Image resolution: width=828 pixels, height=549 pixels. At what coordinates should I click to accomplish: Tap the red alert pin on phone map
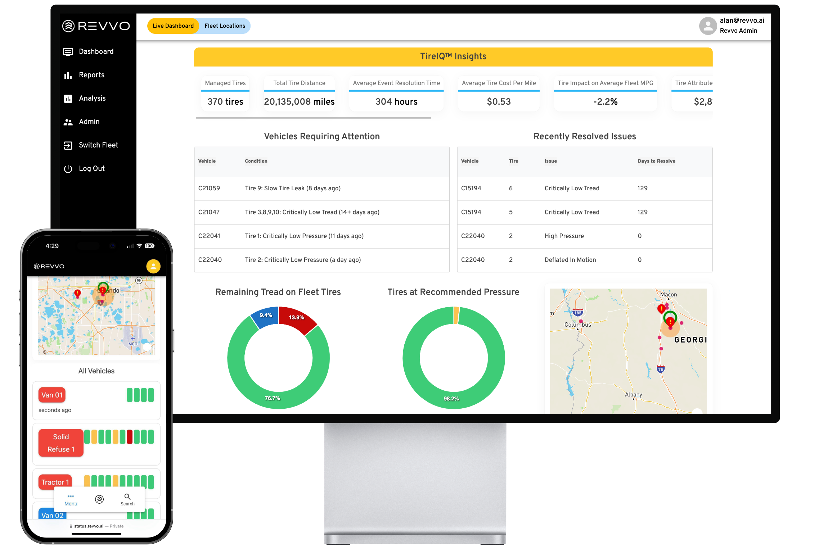click(77, 293)
